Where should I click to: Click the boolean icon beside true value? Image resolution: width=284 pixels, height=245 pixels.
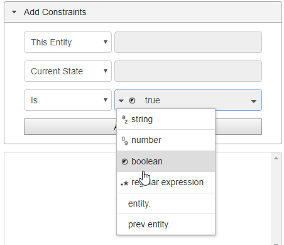tap(132, 101)
